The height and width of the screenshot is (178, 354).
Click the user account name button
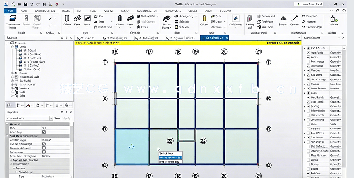click(308, 4)
